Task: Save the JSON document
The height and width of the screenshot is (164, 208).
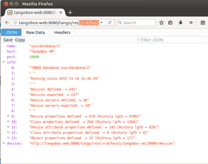Action: click(x=8, y=40)
